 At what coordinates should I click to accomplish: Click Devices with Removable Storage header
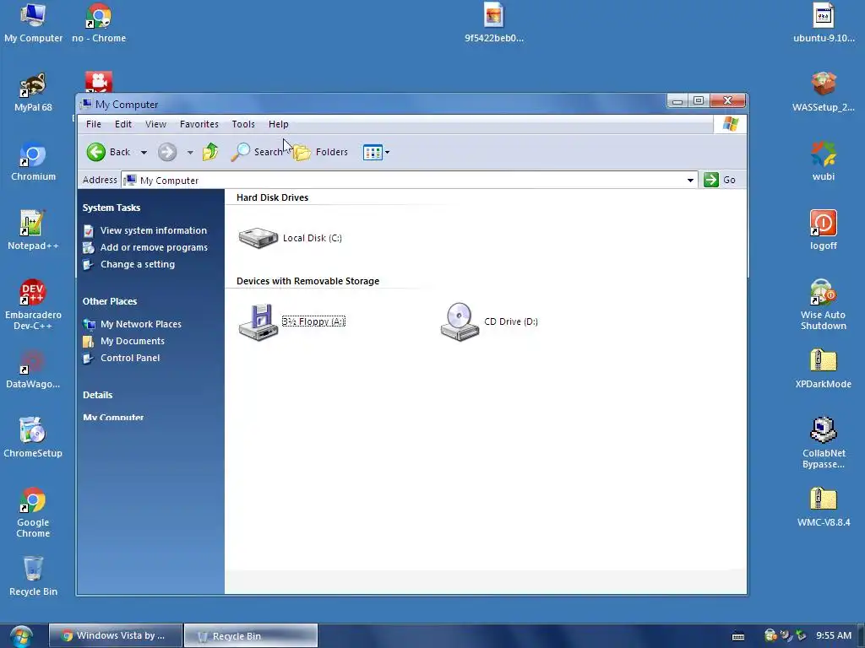pyautogui.click(x=307, y=281)
